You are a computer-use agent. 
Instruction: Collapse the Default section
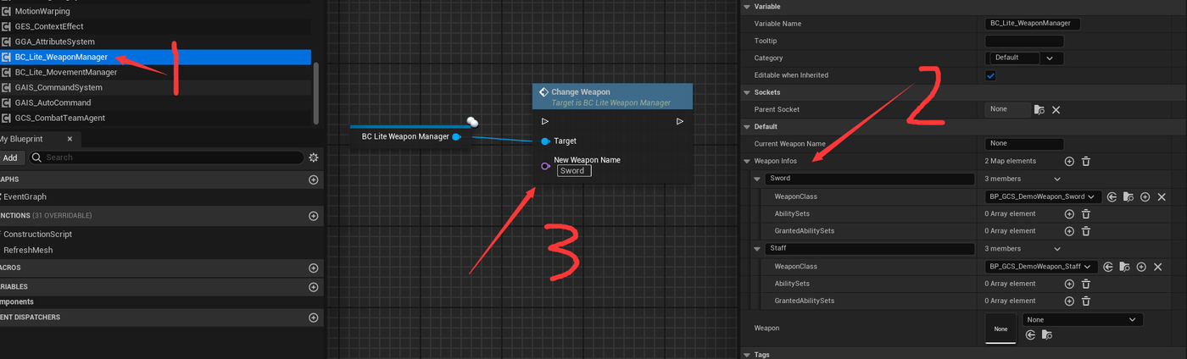point(747,127)
